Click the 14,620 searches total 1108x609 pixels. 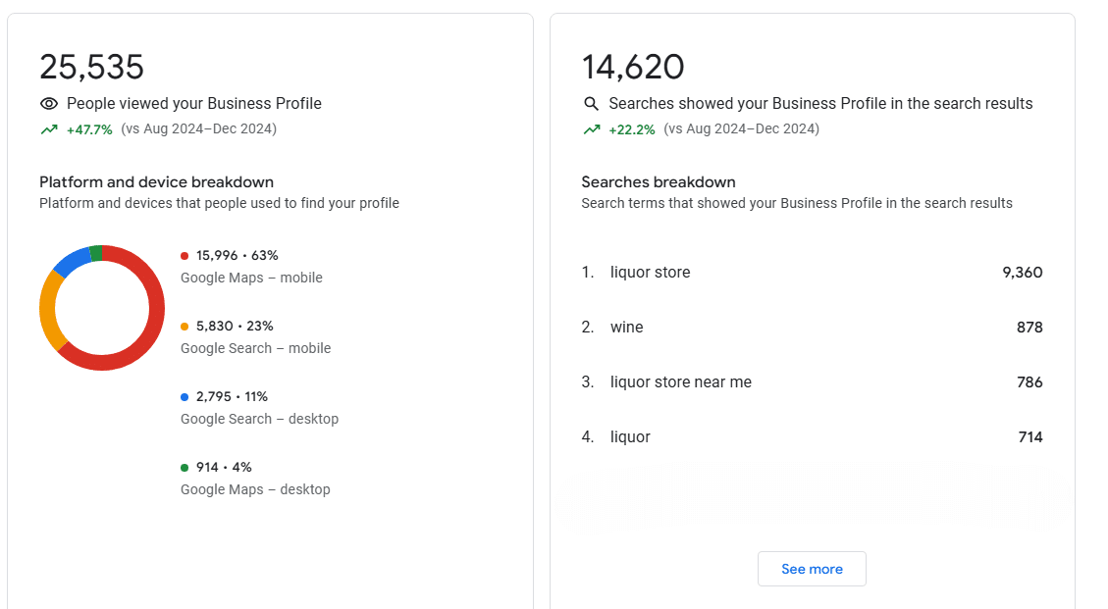pyautogui.click(x=633, y=68)
